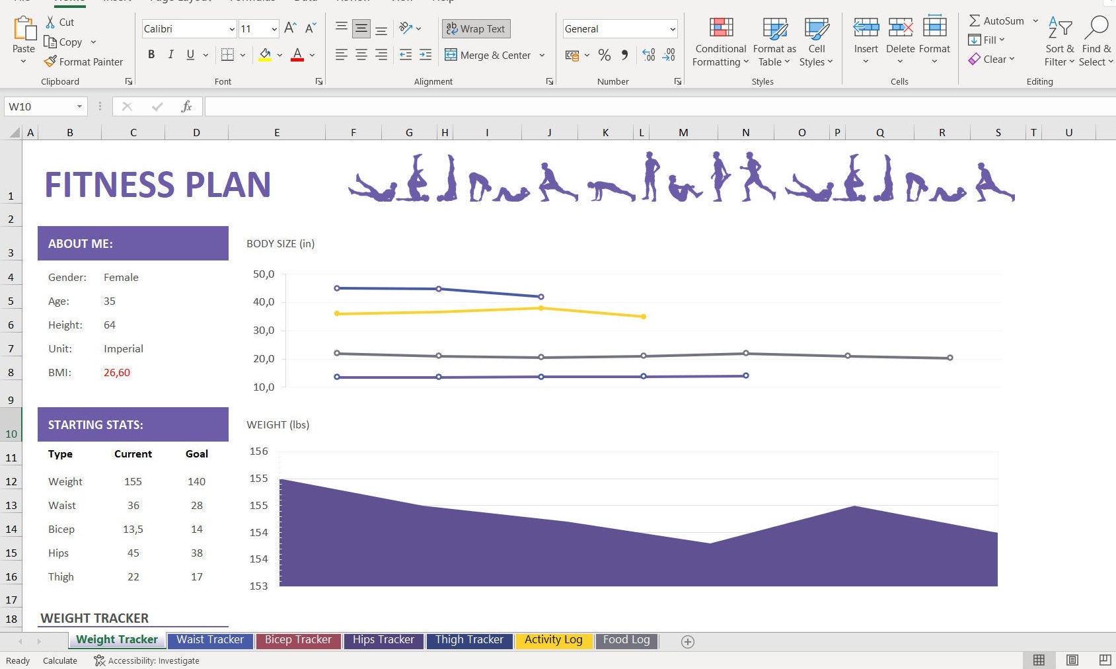The height and width of the screenshot is (669, 1116).
Task: Open Conditional Formatting options
Action: tap(720, 41)
